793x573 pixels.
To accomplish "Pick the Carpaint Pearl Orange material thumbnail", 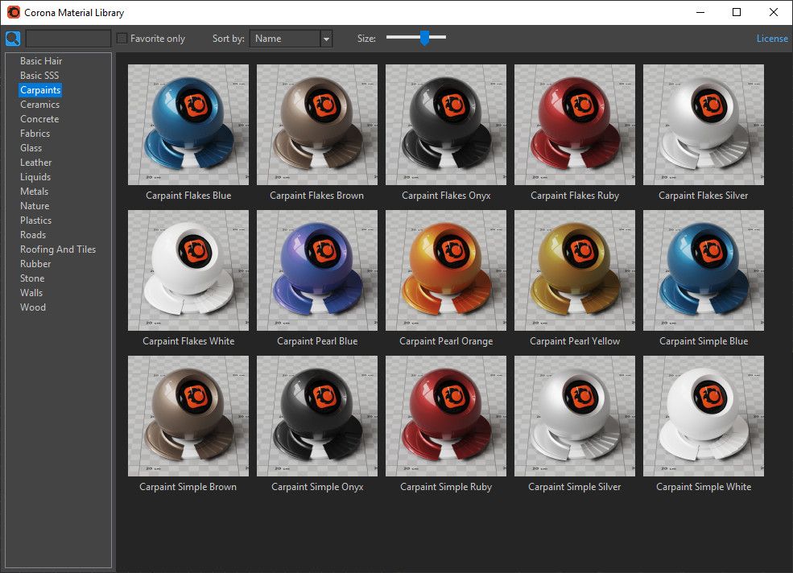I will (x=446, y=270).
